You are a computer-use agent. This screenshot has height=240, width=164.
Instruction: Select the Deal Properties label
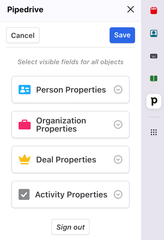[x=66, y=160]
